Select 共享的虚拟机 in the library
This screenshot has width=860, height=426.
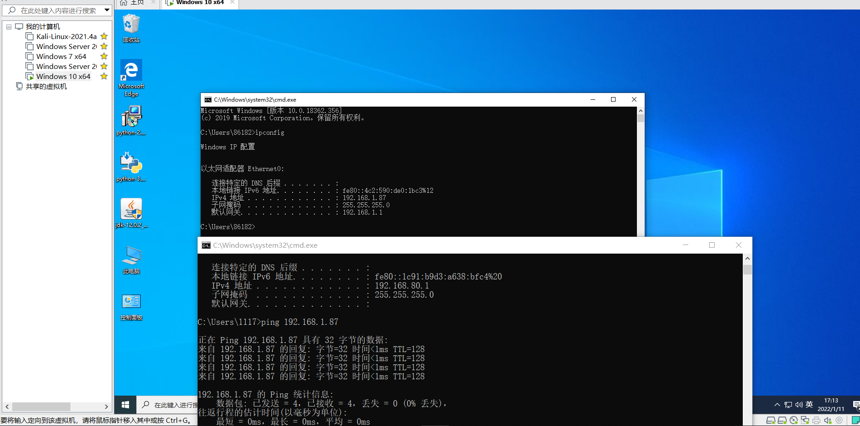click(x=46, y=86)
